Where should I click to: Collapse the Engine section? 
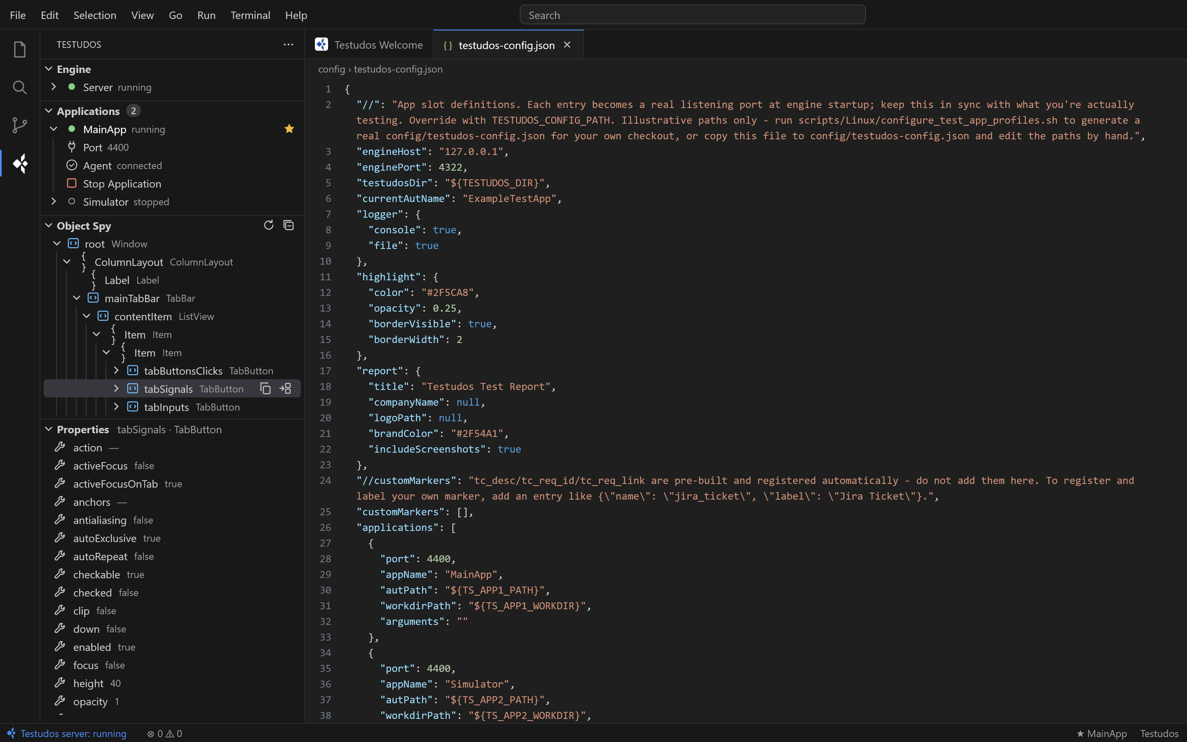49,69
